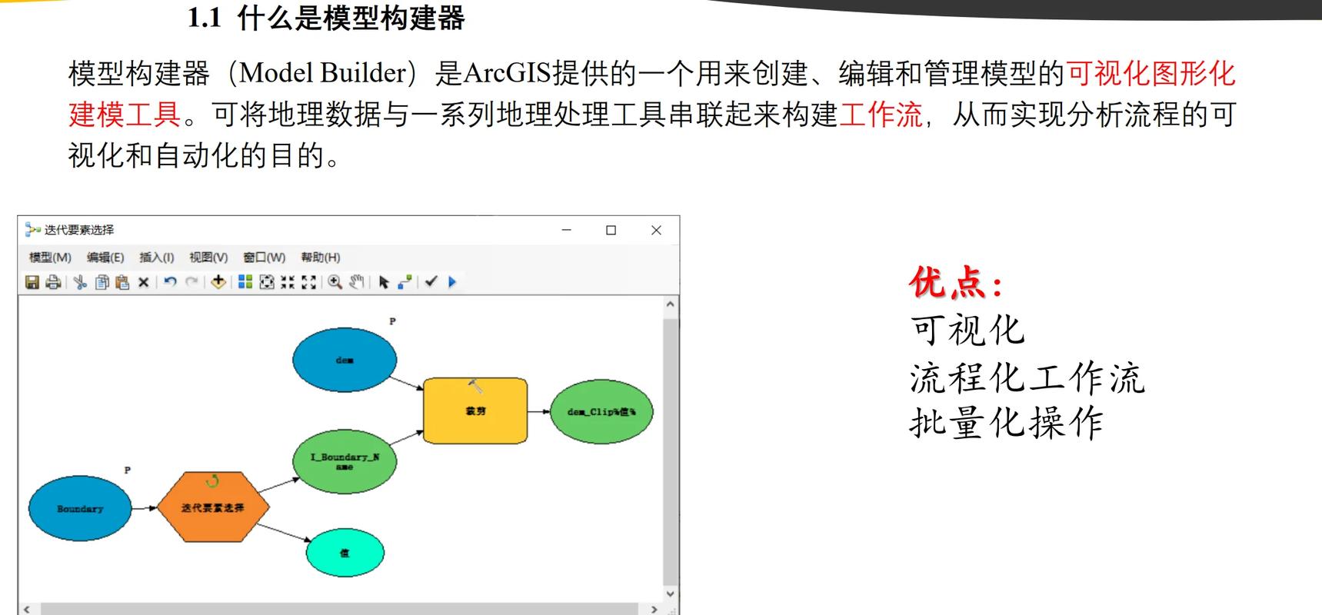This screenshot has width=1322, height=615.
Task: Click the Full Extent icon
Action: coord(267,282)
